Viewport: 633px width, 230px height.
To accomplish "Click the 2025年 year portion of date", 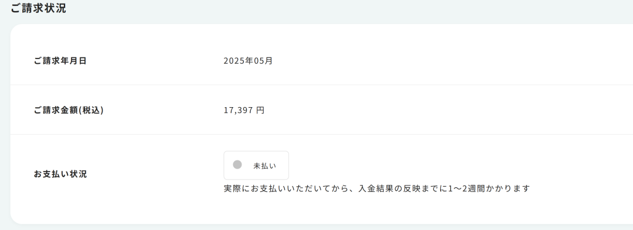I will [x=239, y=61].
